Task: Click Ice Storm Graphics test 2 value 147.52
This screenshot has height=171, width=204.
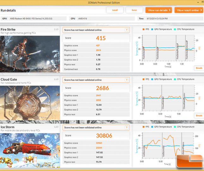Action: point(99,157)
